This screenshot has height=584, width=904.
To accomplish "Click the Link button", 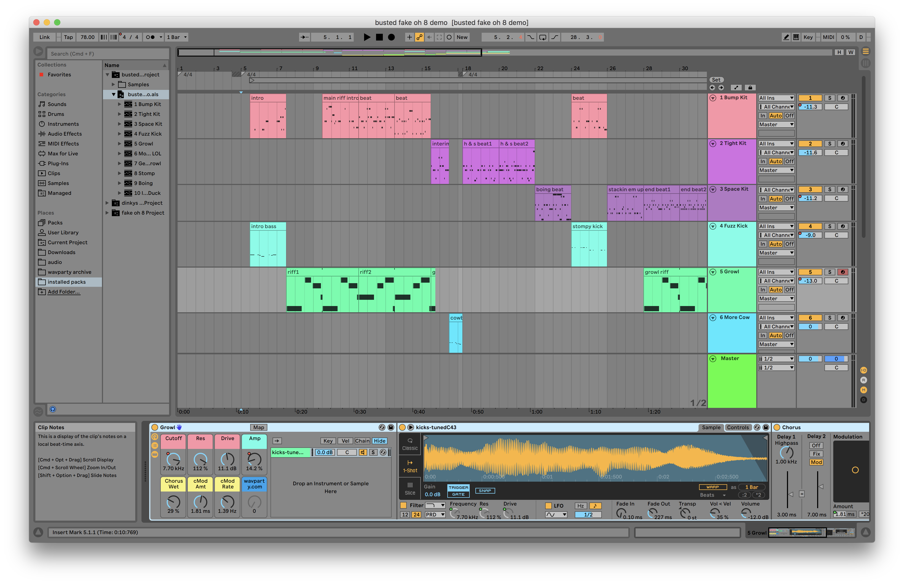I will point(44,37).
